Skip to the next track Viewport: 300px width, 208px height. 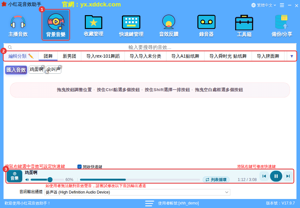click(x=288, y=176)
